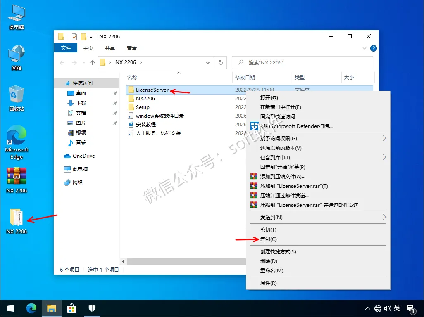This screenshot has height=317, width=424.
Task: Open the 文件 ribbon tab
Action: [66, 48]
